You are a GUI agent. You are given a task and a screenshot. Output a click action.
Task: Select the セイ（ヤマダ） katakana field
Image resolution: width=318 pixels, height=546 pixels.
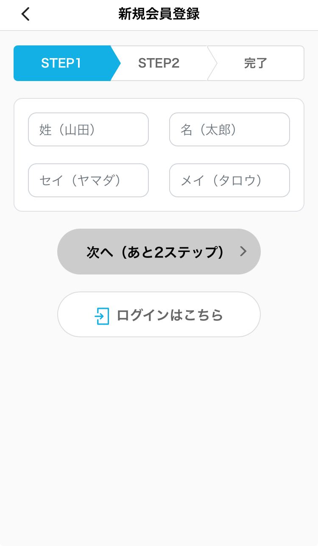pos(88,180)
